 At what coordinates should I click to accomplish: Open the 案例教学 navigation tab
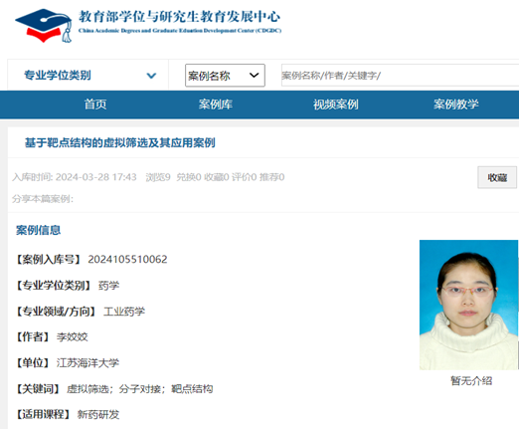pyautogui.click(x=456, y=105)
